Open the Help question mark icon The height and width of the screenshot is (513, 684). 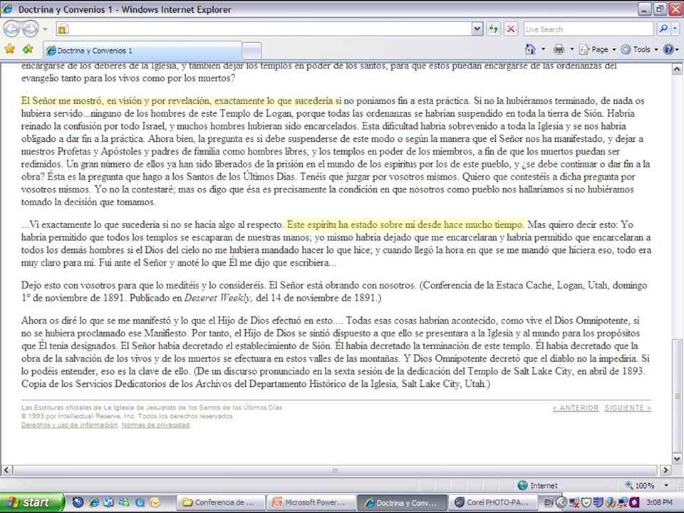point(668,49)
